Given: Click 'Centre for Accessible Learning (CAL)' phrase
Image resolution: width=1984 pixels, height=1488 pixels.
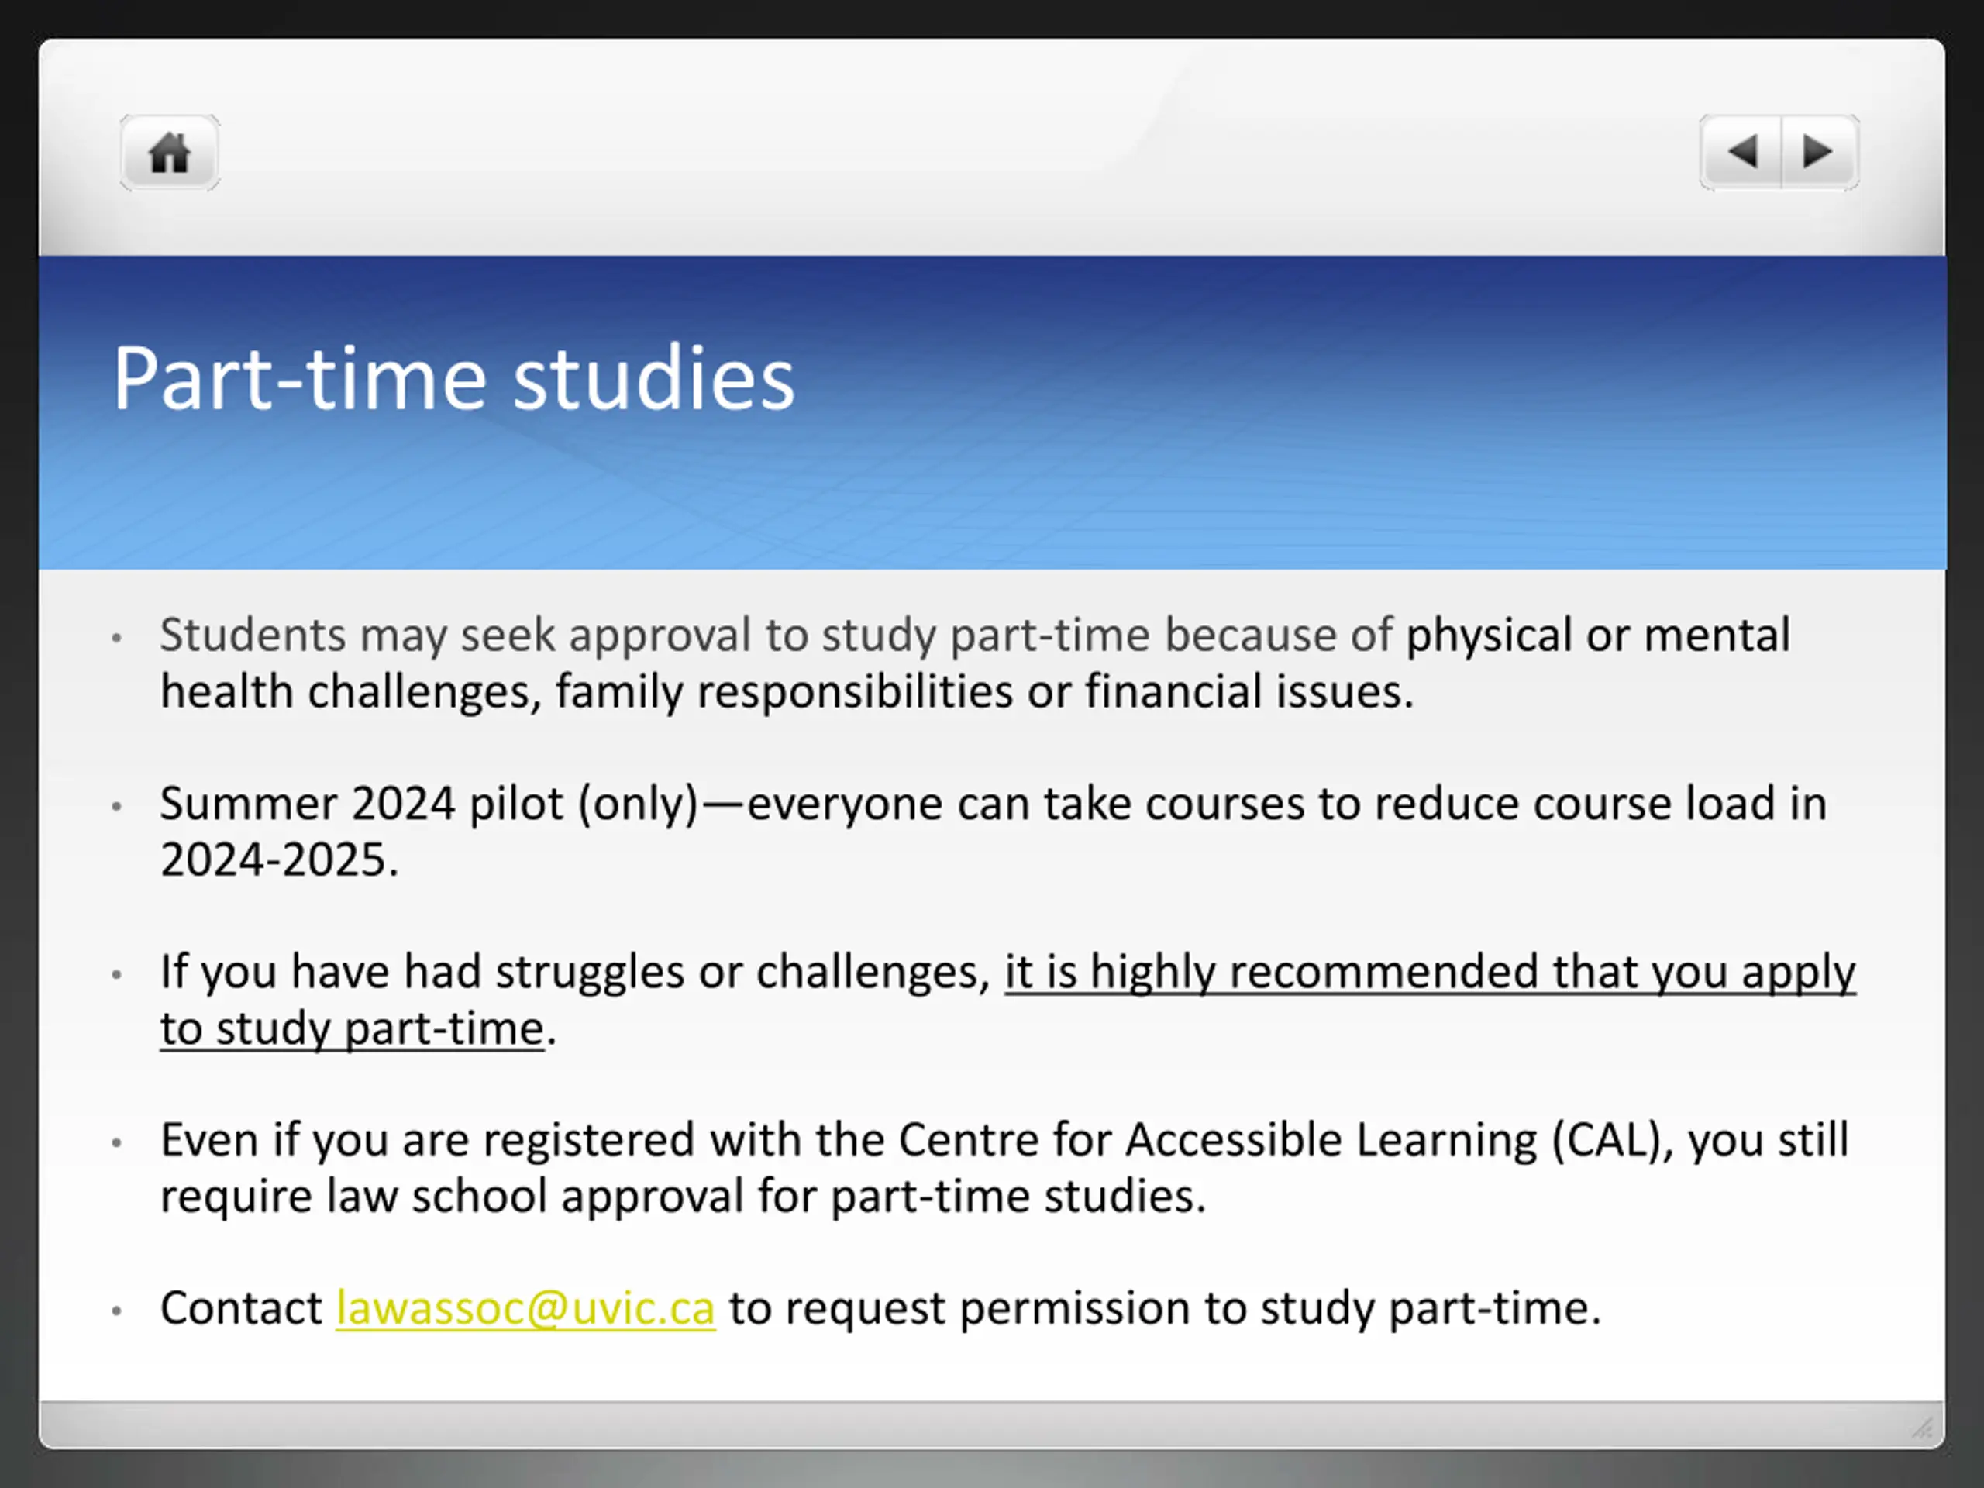Looking at the screenshot, I should coord(1280,1140).
